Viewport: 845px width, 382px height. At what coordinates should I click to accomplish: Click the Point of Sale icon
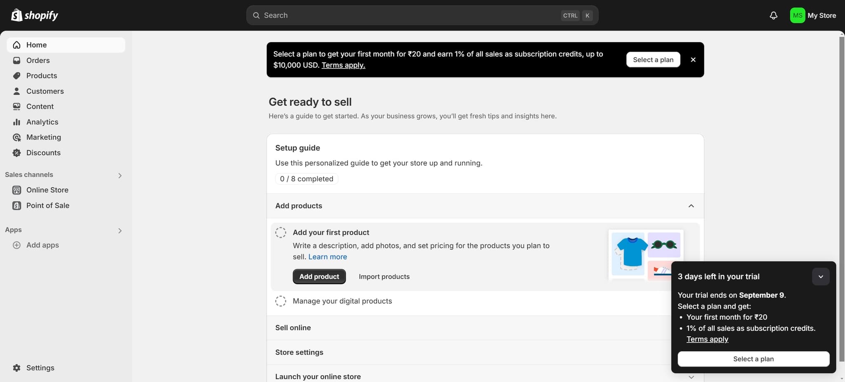click(x=17, y=206)
